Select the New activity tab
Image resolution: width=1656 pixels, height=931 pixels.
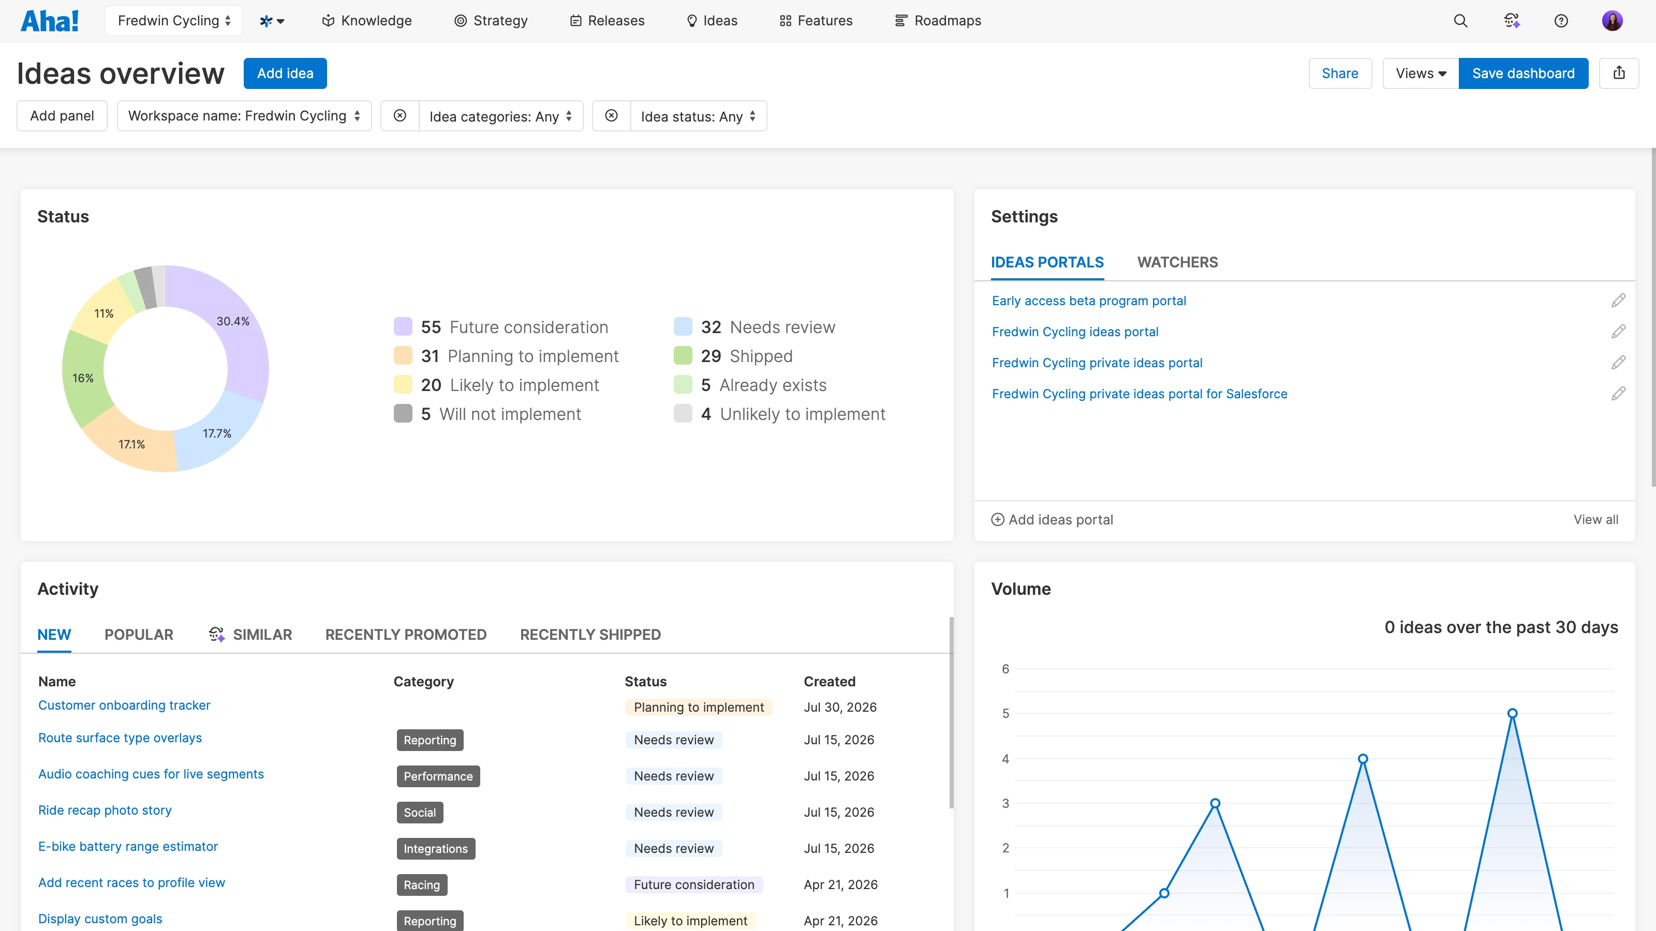54,634
